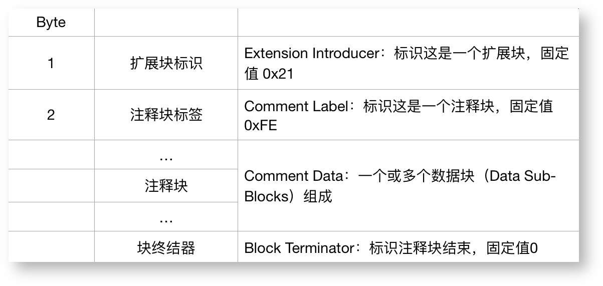603x286 pixels.
Task: Select the cell containing byte number 2
Action: pos(51,115)
